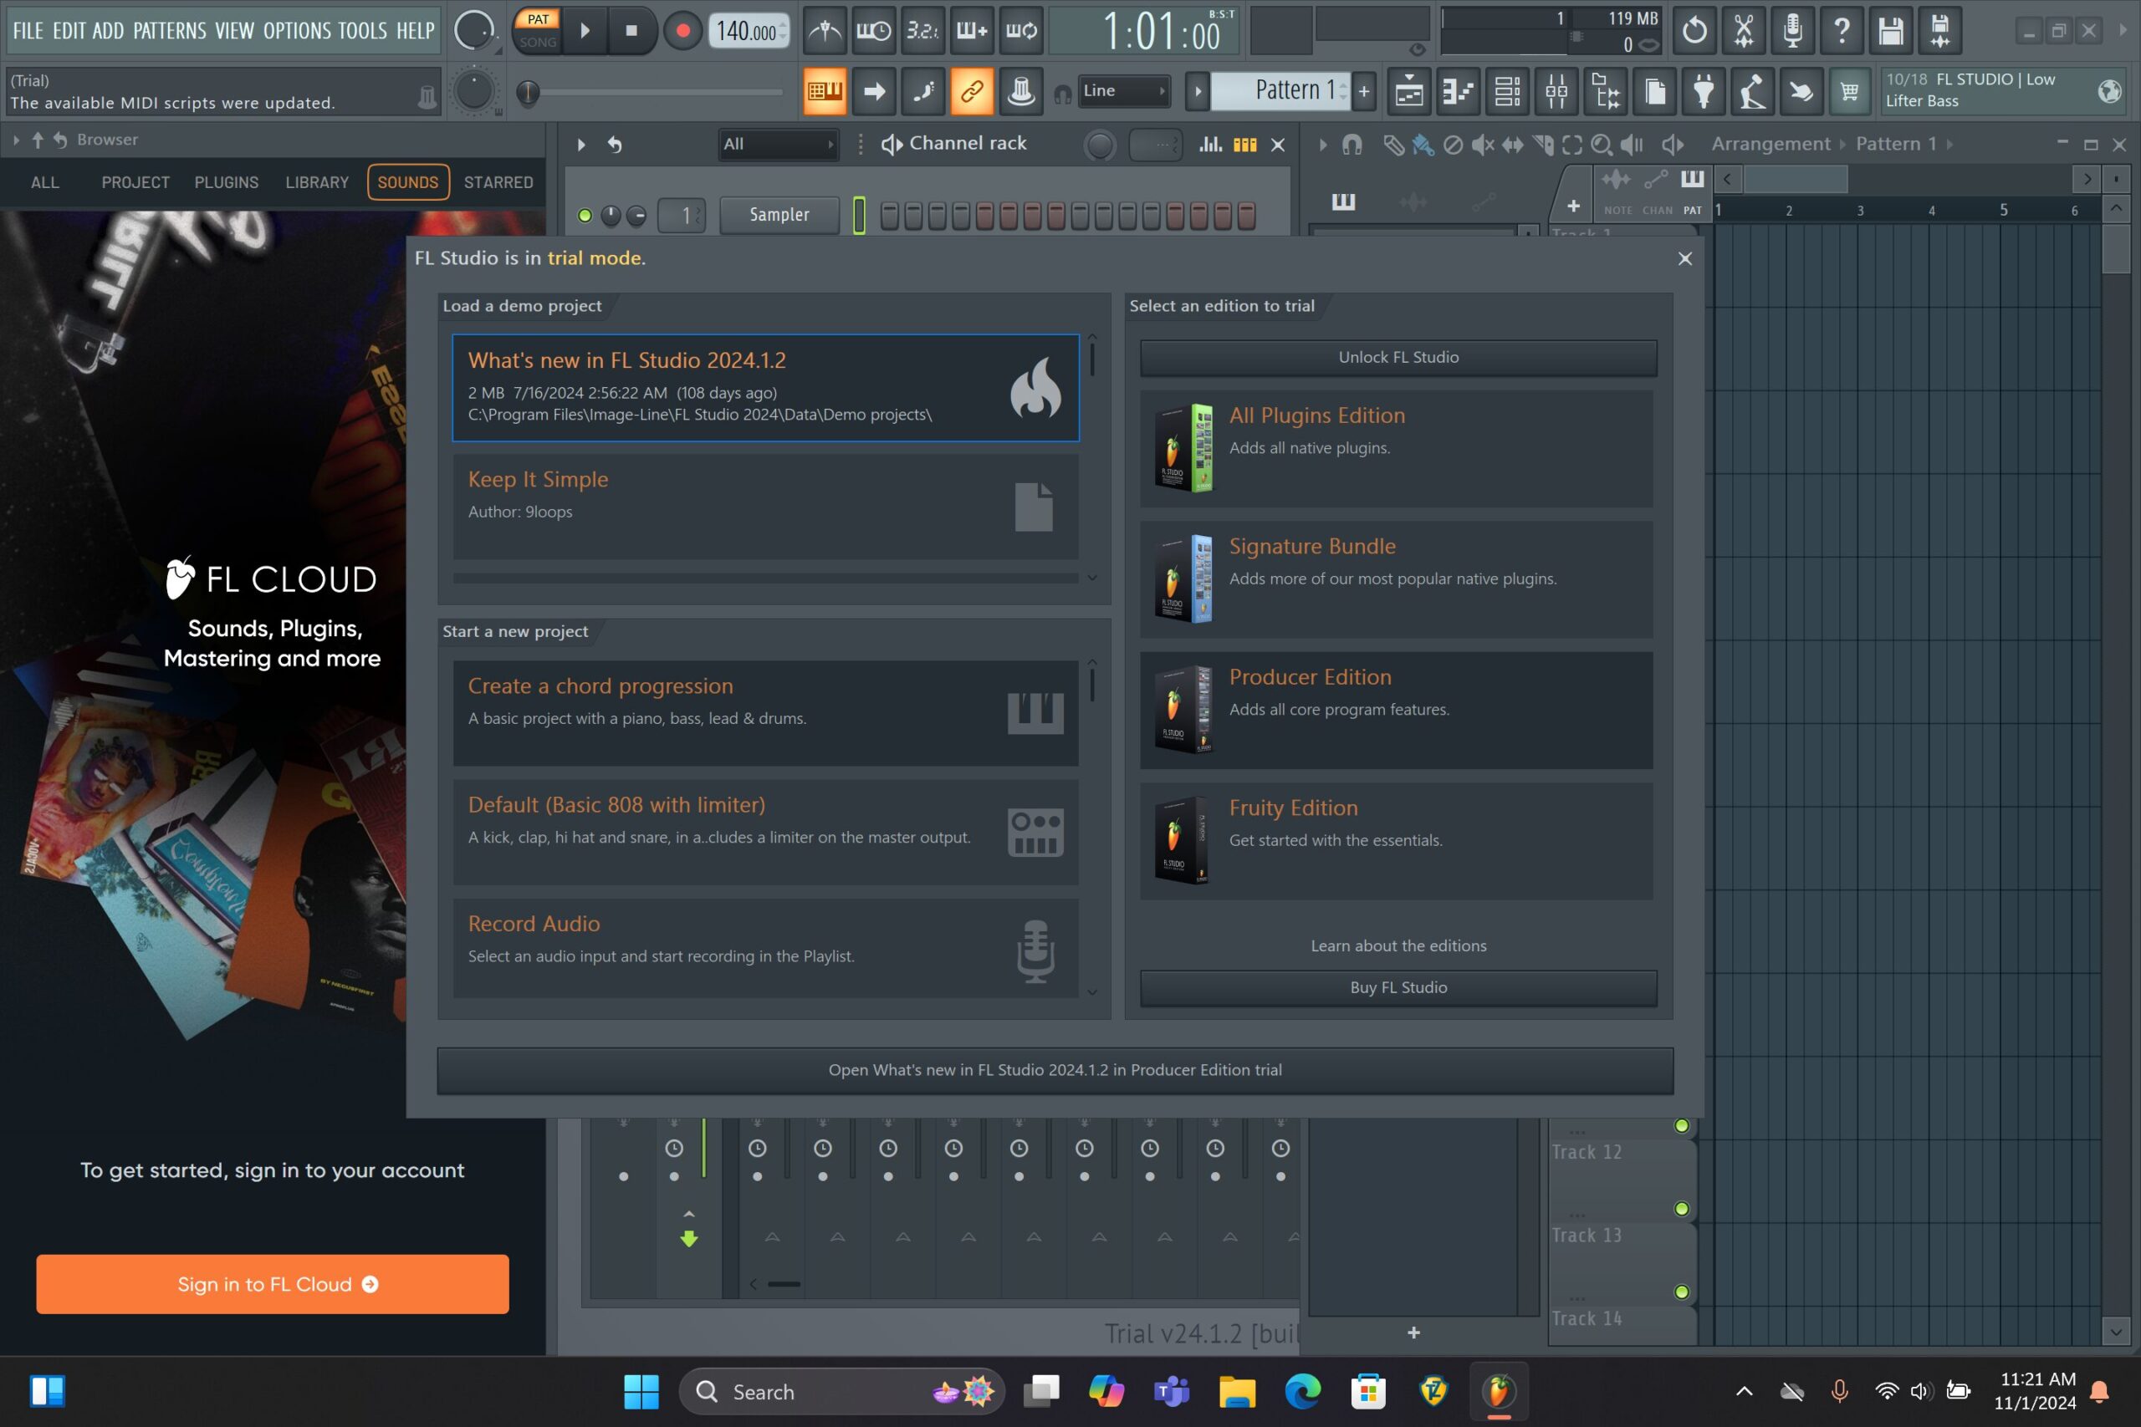Click the save project floppy icon
Image resolution: width=2141 pixels, height=1427 pixels.
tap(1891, 31)
